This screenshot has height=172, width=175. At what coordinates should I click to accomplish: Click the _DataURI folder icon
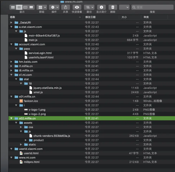(16, 23)
